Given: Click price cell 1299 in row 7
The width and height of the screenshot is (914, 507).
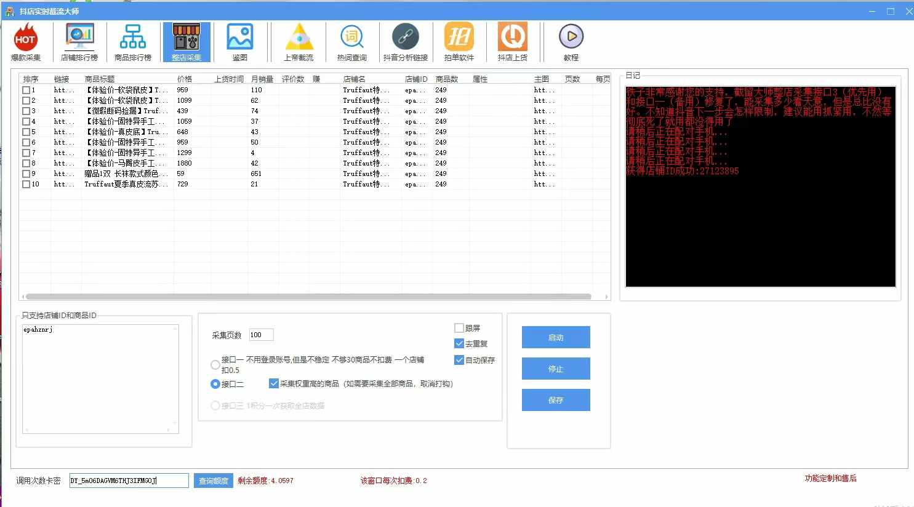Looking at the screenshot, I should [x=184, y=153].
